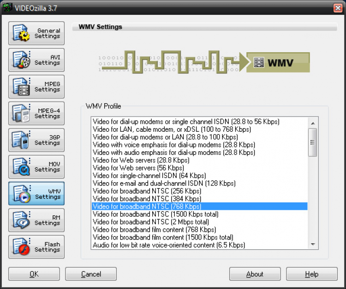Select broadband film content (768 Kbps) profile
The width and height of the screenshot is (346, 289).
point(199,229)
